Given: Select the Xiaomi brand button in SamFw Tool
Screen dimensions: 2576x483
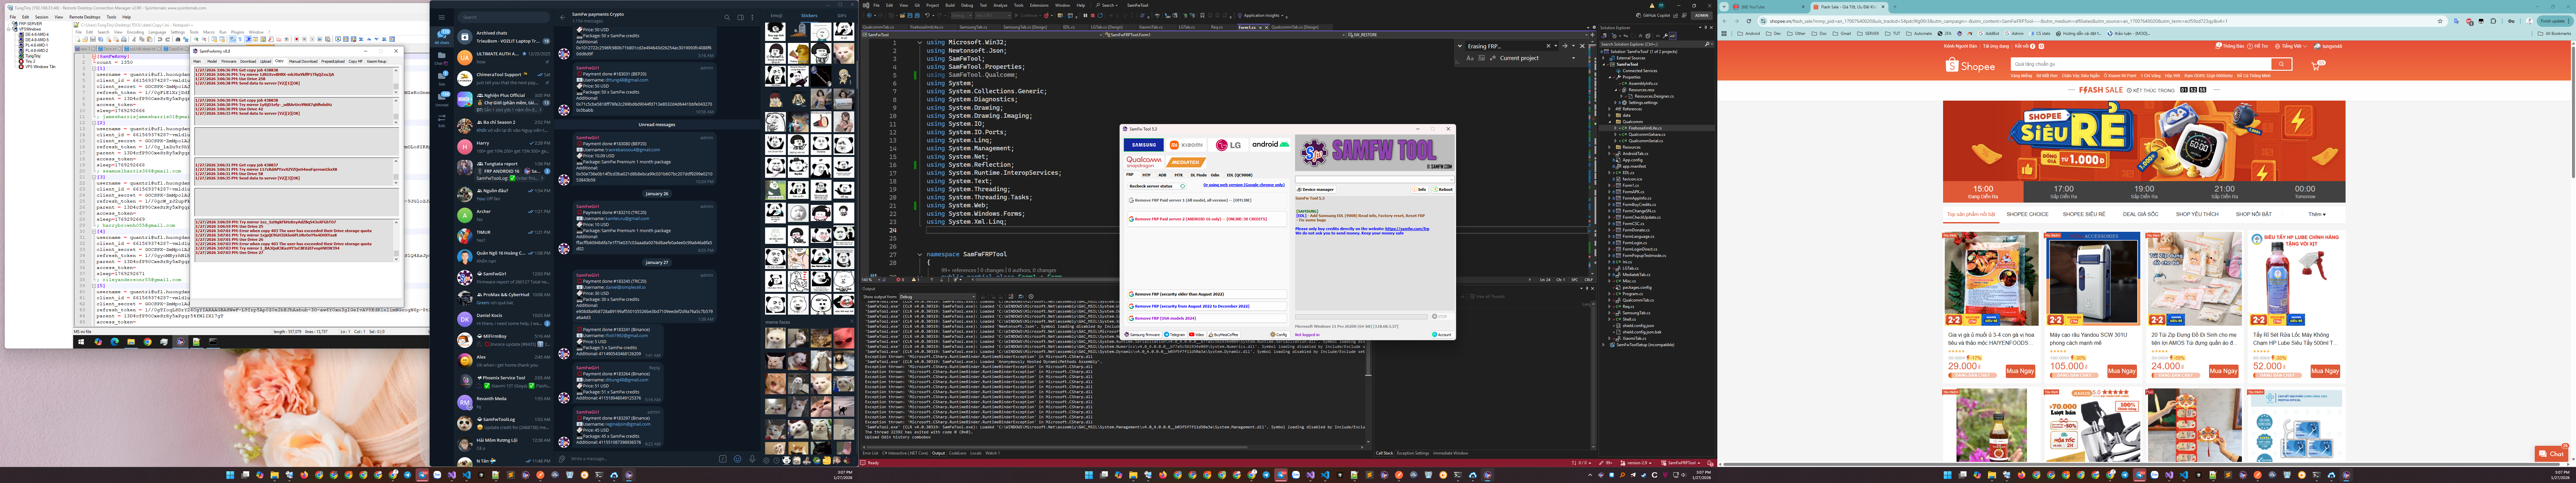Looking at the screenshot, I should pyautogui.click(x=1186, y=145).
